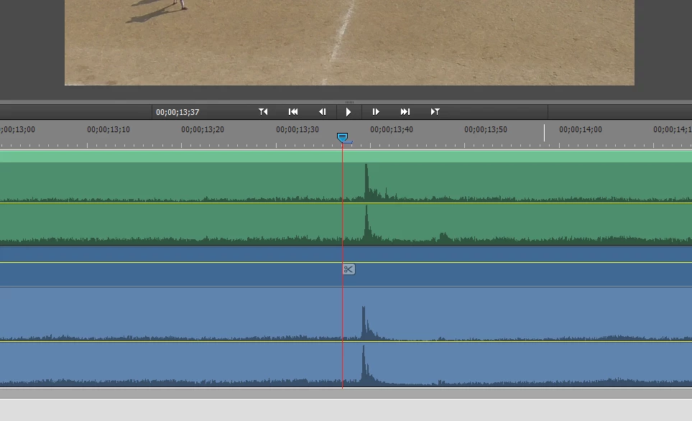
Task: Click ruler at 00;00;14;00
Action: 581,130
